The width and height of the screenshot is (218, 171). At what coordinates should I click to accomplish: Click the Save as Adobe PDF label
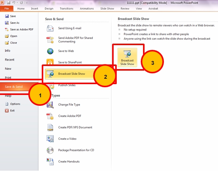point(22,29)
